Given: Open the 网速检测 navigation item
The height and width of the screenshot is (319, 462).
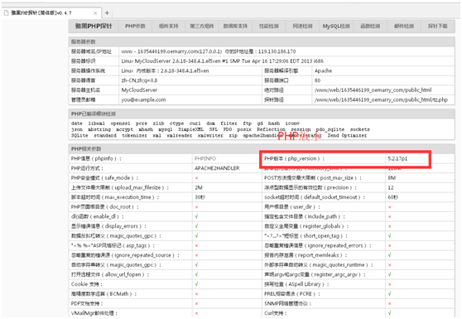Looking at the screenshot, I should coord(302,27).
